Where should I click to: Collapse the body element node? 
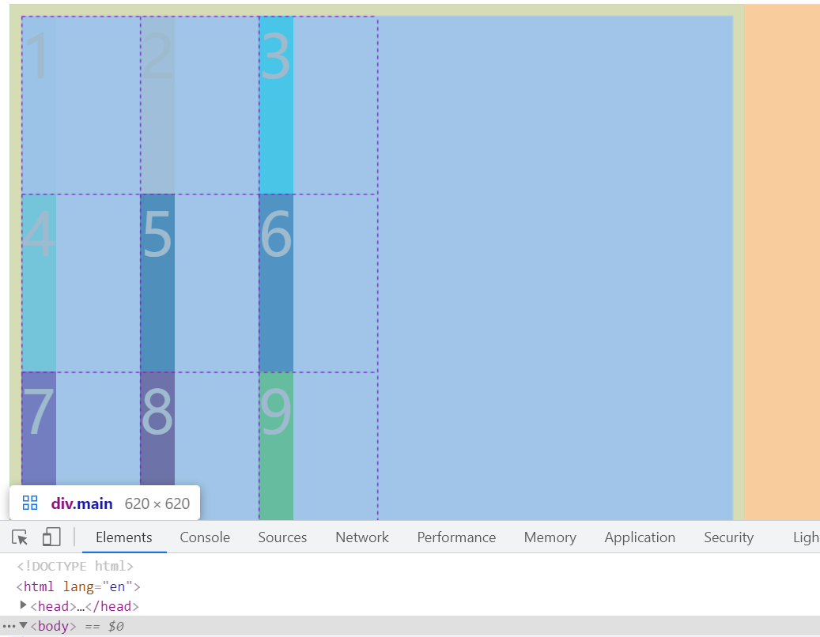coord(24,626)
